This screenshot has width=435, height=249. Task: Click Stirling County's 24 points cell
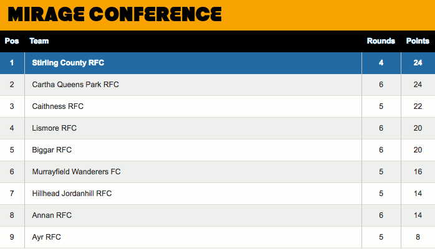pyautogui.click(x=418, y=63)
